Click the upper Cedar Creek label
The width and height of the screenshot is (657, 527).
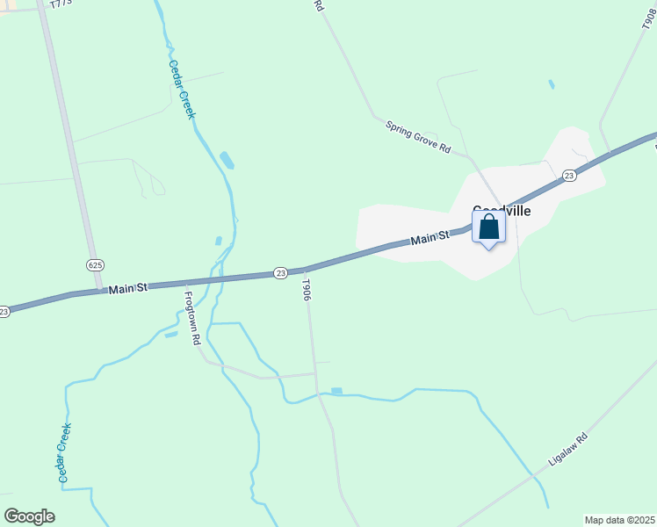point(182,90)
